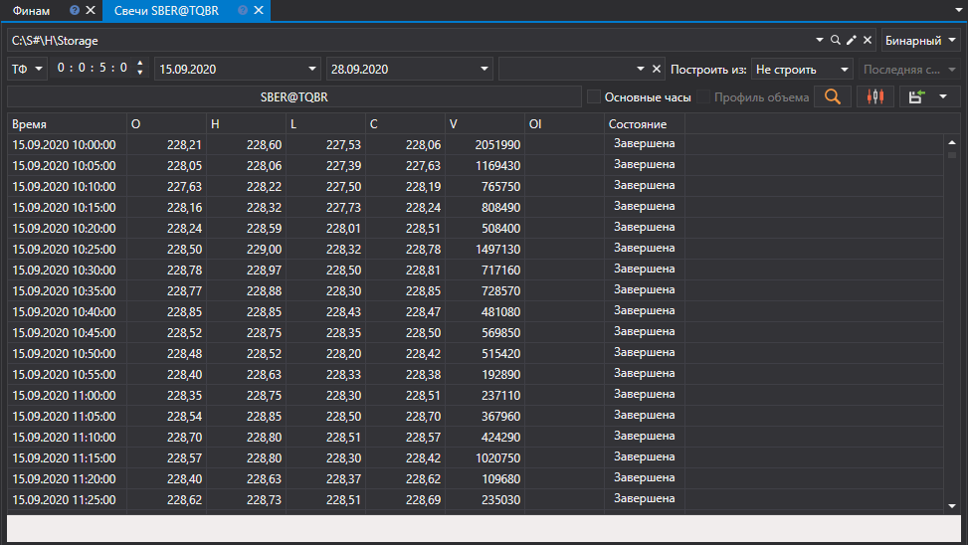The image size is (968, 545).
Task: Expand the storage path dropdown arrow
Action: coord(819,40)
